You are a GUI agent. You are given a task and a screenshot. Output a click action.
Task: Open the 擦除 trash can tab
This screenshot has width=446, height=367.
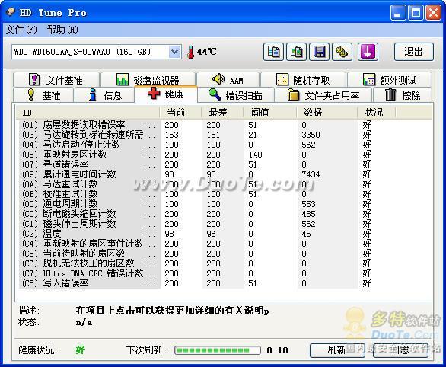pyautogui.click(x=402, y=95)
